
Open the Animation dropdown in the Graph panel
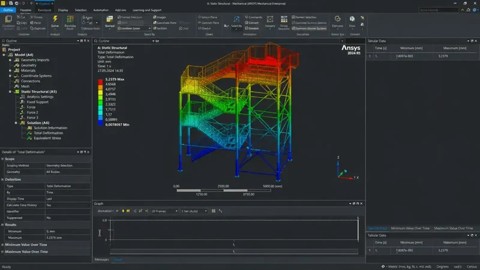pos(106,211)
